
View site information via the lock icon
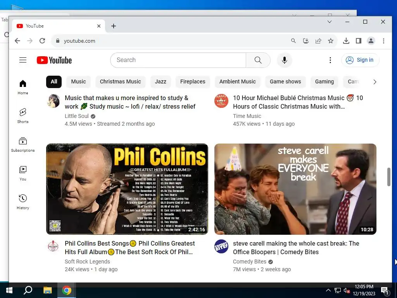pyautogui.click(x=58, y=41)
